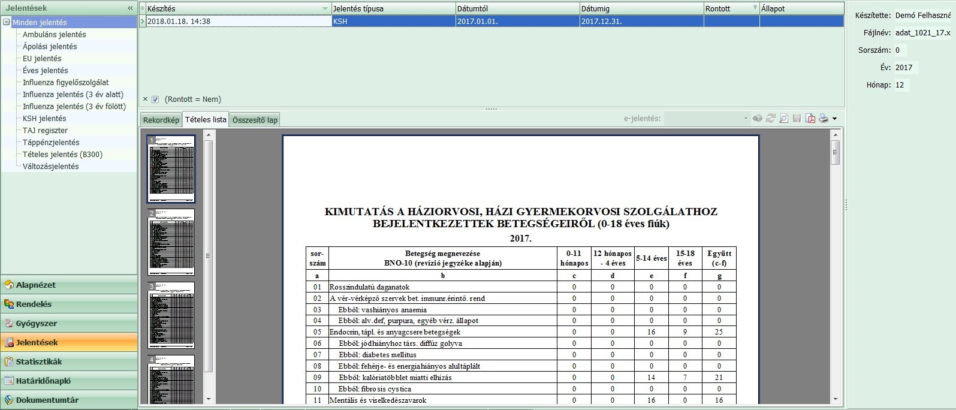Click the send e-report globe icon
The height and width of the screenshot is (410, 956).
(x=758, y=119)
